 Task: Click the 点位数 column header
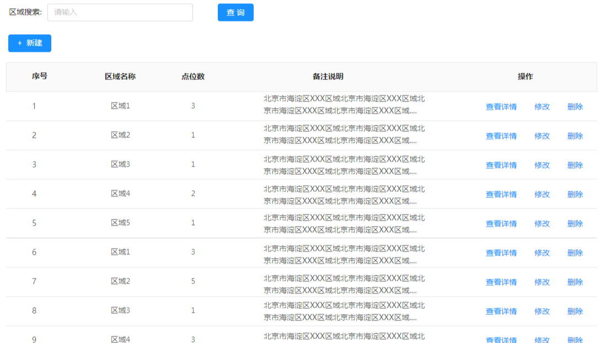click(x=193, y=77)
